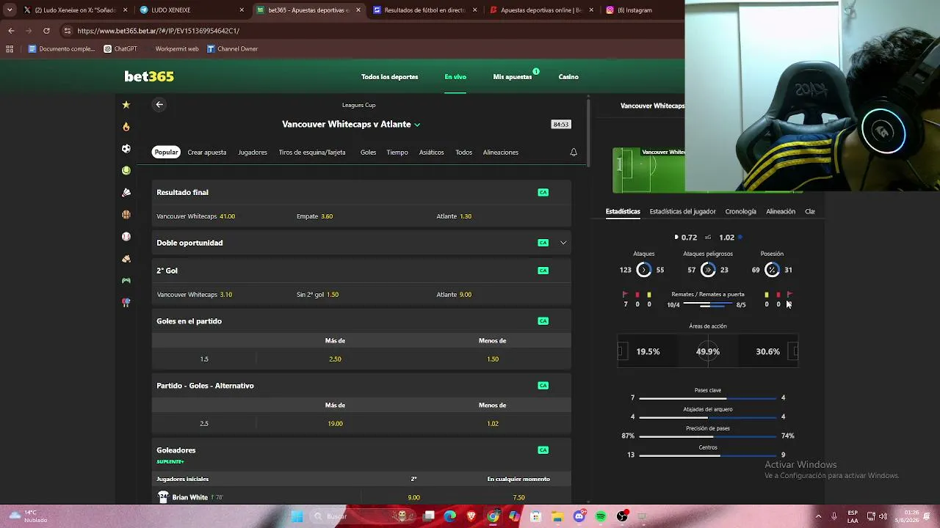Open Todos los deportes in header
Screen dimensions: 940x528
389,77
